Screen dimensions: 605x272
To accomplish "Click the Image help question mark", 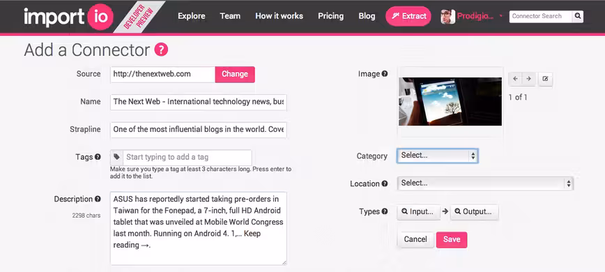I will coord(385,74).
